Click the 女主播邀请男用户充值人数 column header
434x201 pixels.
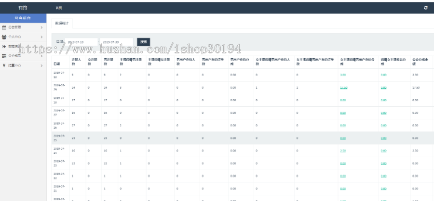273,62
